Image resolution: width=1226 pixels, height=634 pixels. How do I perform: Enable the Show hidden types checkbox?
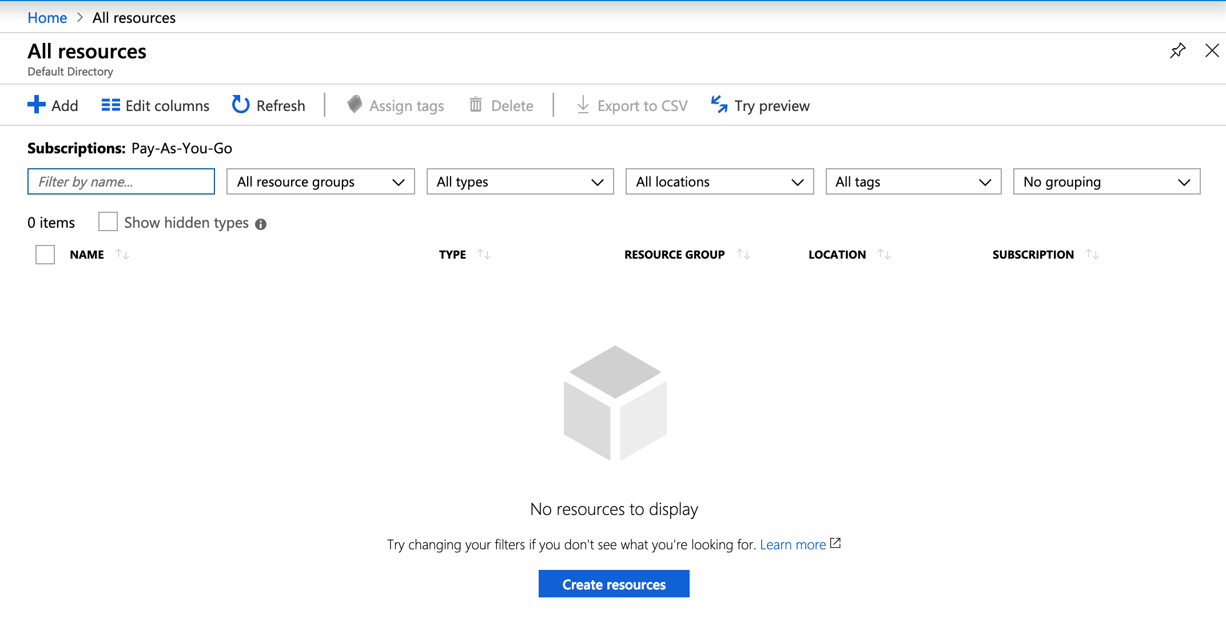point(108,222)
